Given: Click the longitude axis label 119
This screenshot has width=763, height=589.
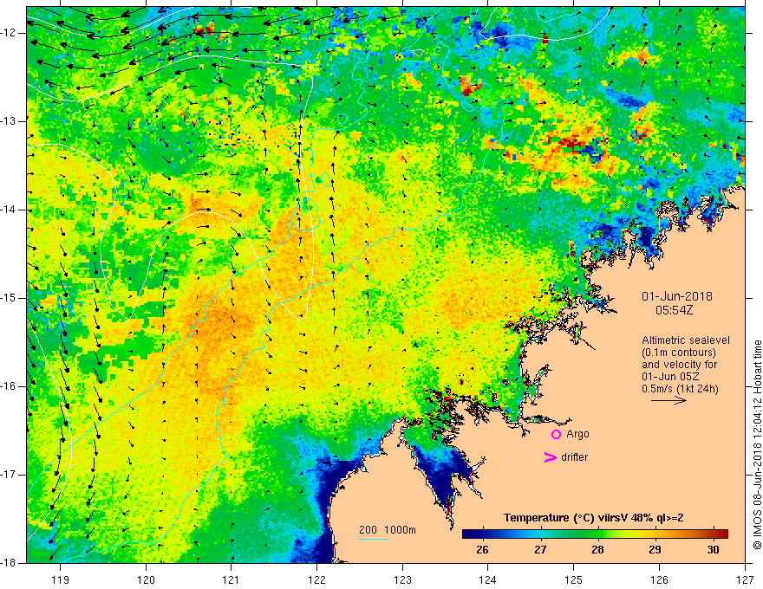Looking at the screenshot, I should pos(61,579).
